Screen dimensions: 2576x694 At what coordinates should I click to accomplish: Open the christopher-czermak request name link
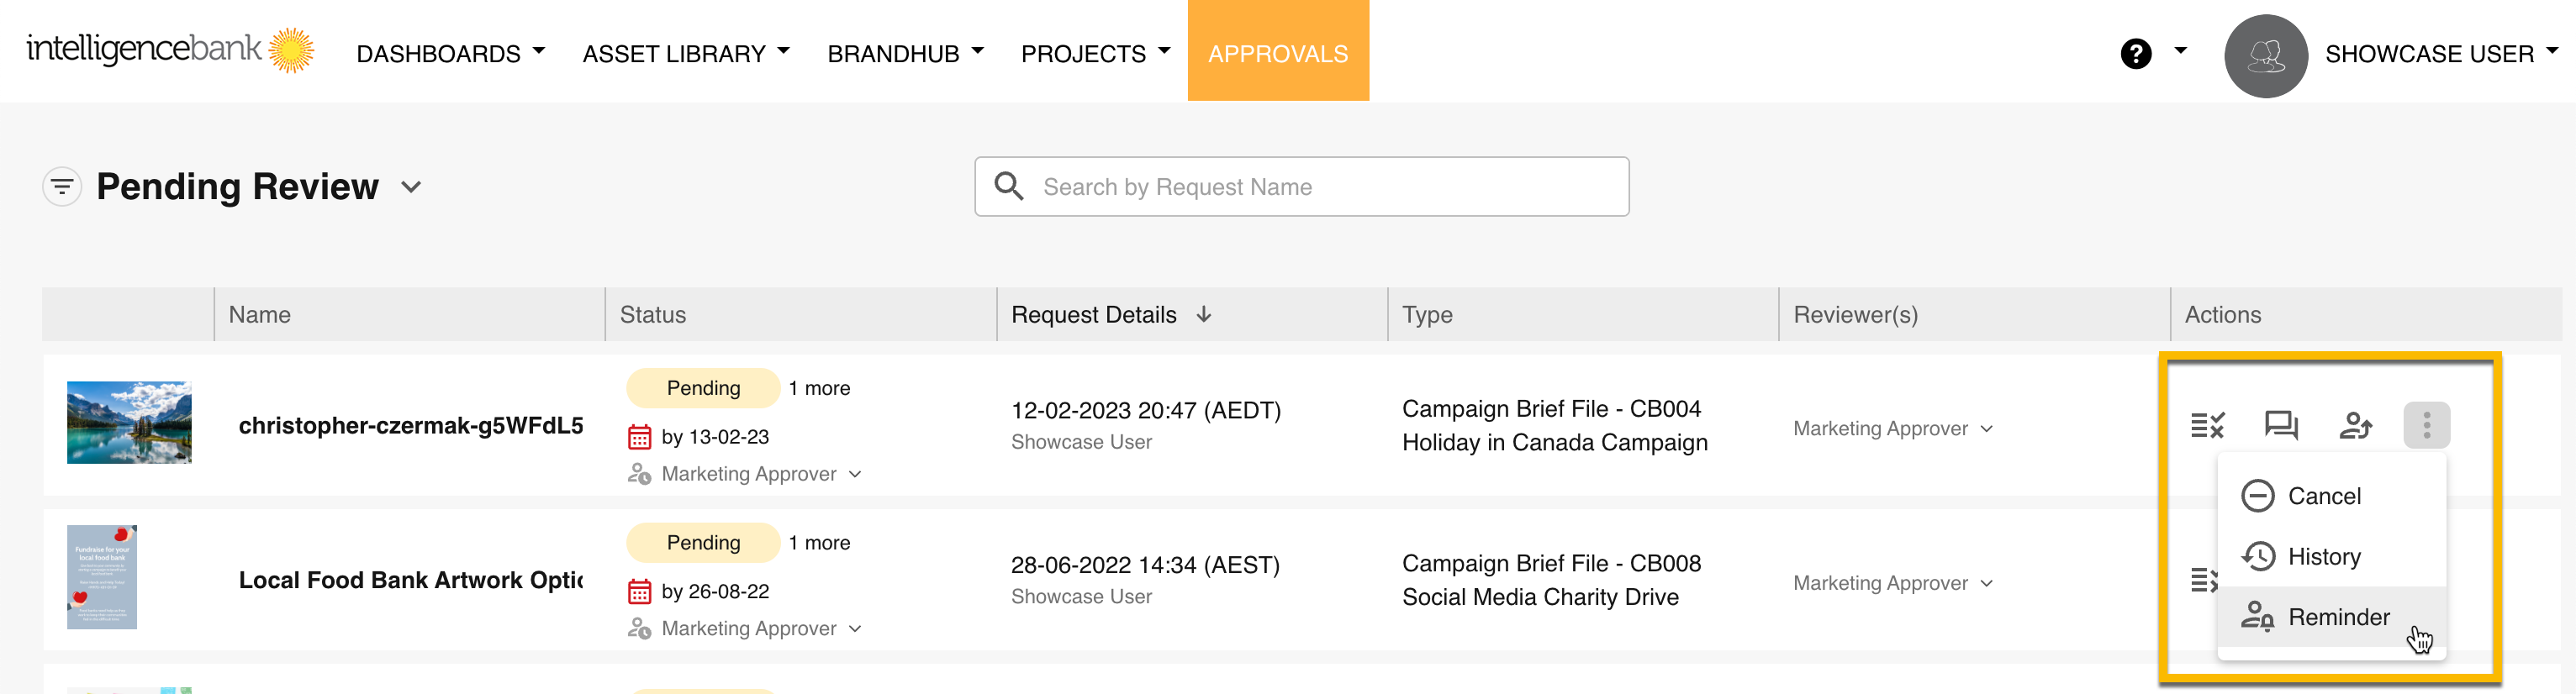[410, 426]
